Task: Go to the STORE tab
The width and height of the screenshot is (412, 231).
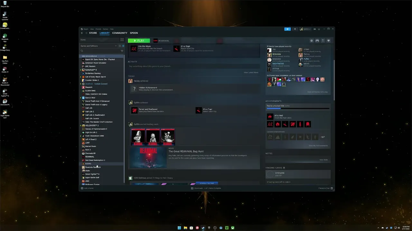Action: 93,33
